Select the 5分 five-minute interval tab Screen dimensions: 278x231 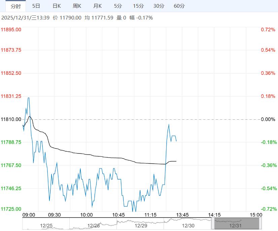point(118,6)
